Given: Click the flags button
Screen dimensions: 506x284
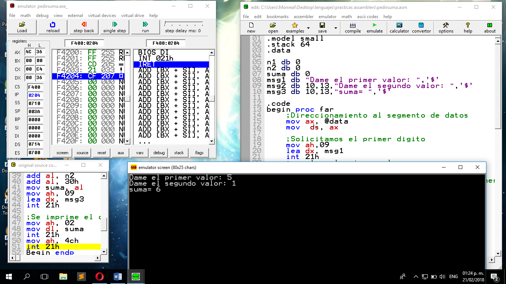Looking at the screenshot, I should click(199, 153).
